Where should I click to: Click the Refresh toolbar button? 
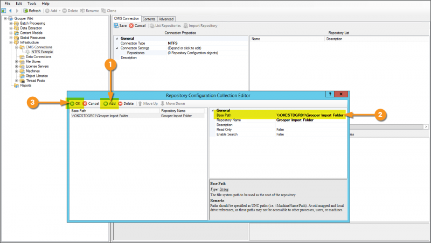click(32, 11)
